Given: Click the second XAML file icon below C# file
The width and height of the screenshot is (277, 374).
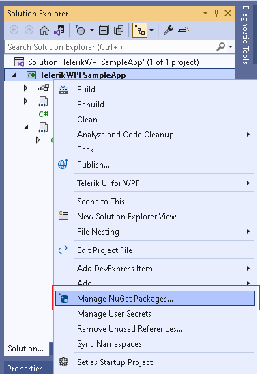Looking at the screenshot, I should pyautogui.click(x=43, y=127).
